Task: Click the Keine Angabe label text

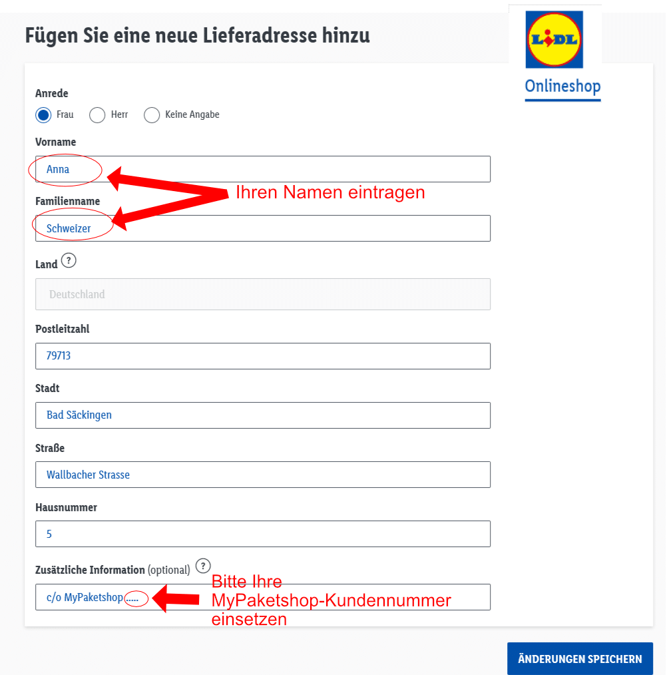Action: pos(192,114)
